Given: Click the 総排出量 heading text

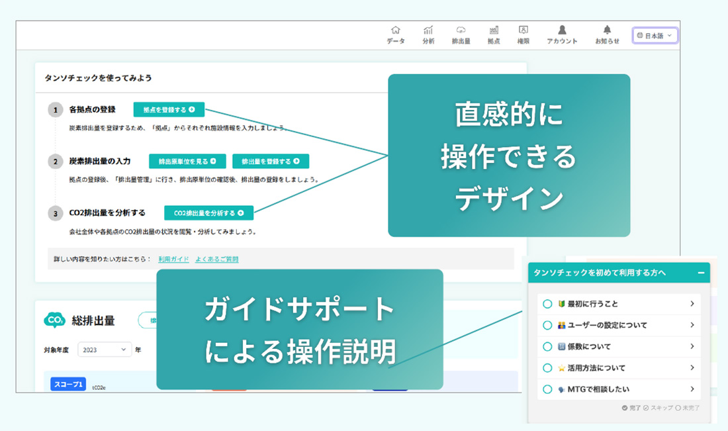Looking at the screenshot, I should click(x=93, y=320).
